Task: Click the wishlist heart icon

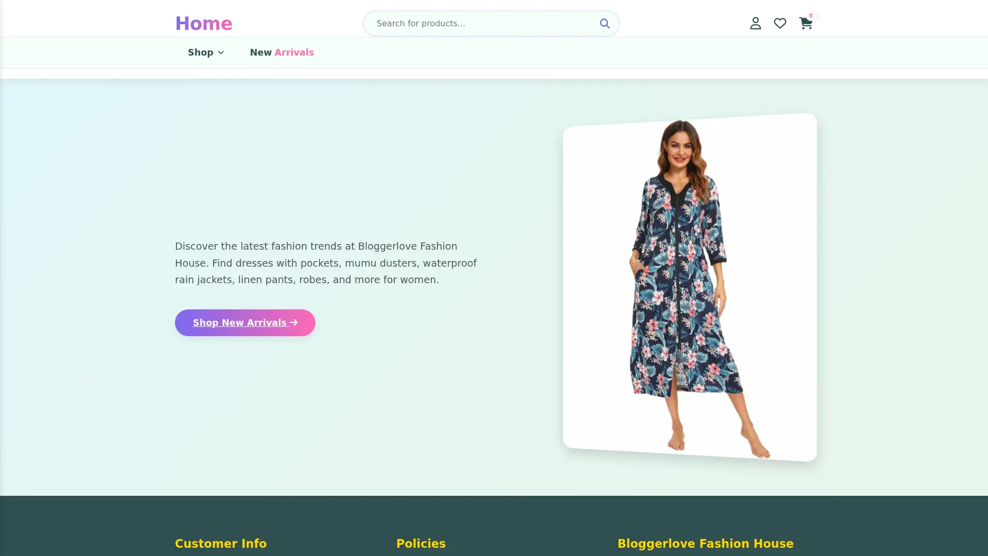Action: 780,23
